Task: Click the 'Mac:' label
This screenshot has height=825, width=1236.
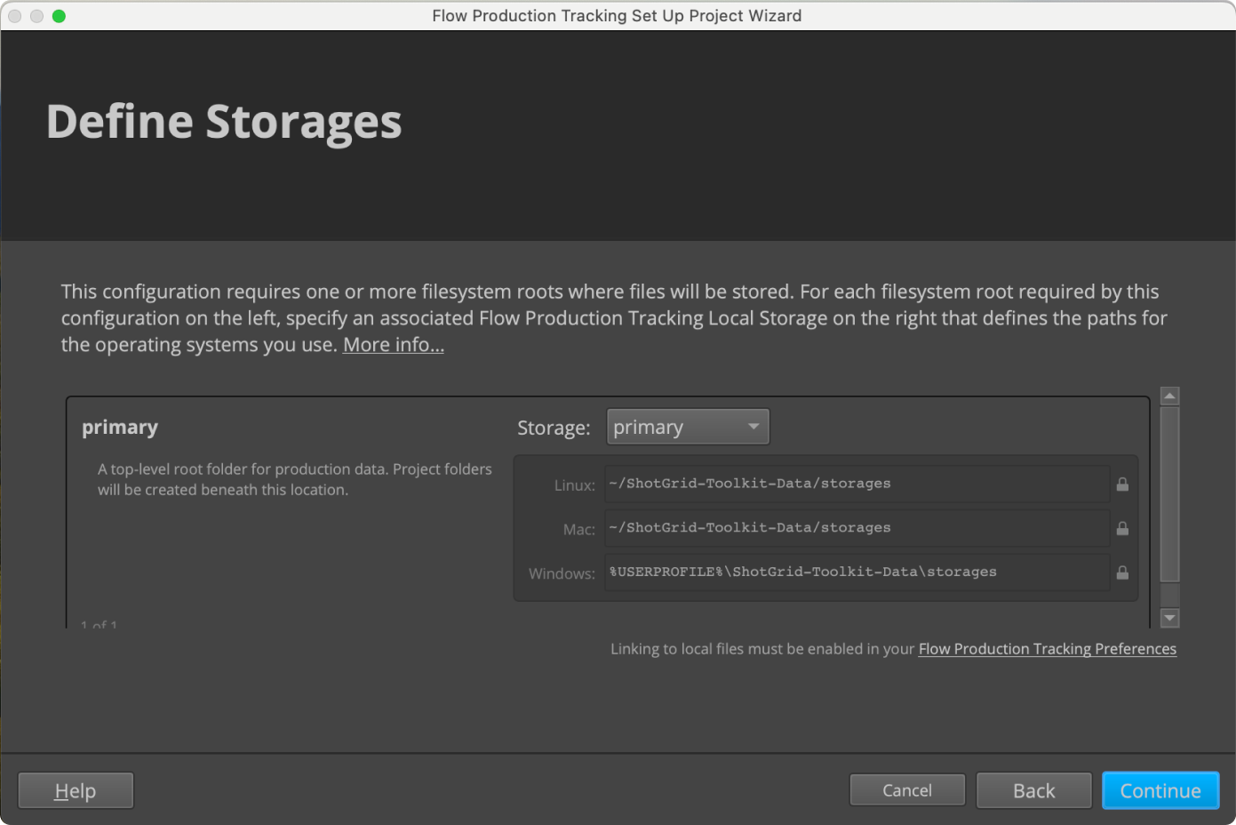Action: point(579,530)
